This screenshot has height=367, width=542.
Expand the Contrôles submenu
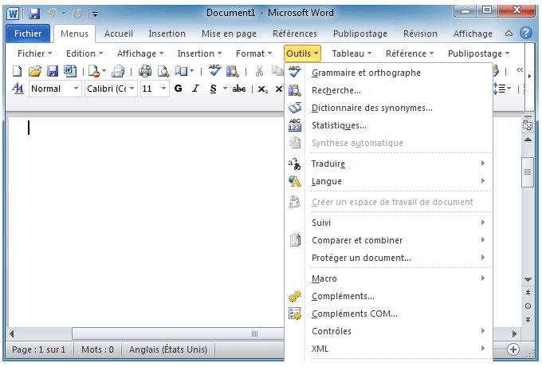click(388, 331)
